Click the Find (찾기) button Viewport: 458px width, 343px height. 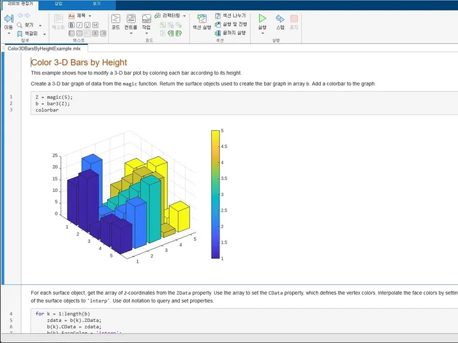click(x=27, y=24)
